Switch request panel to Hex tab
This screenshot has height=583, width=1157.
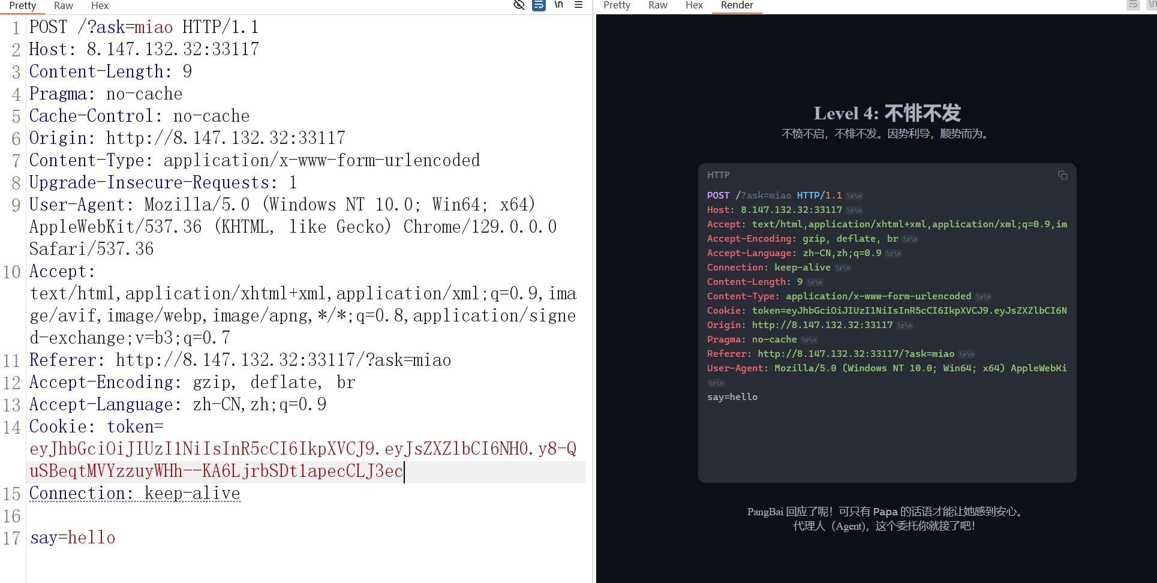[100, 5]
